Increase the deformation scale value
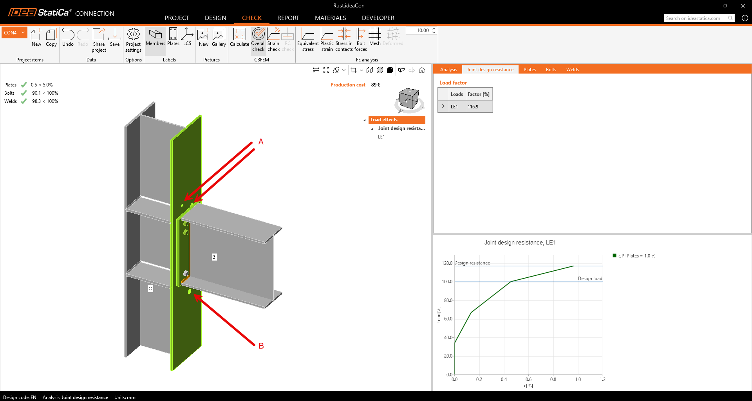This screenshot has height=401, width=752. point(434,29)
